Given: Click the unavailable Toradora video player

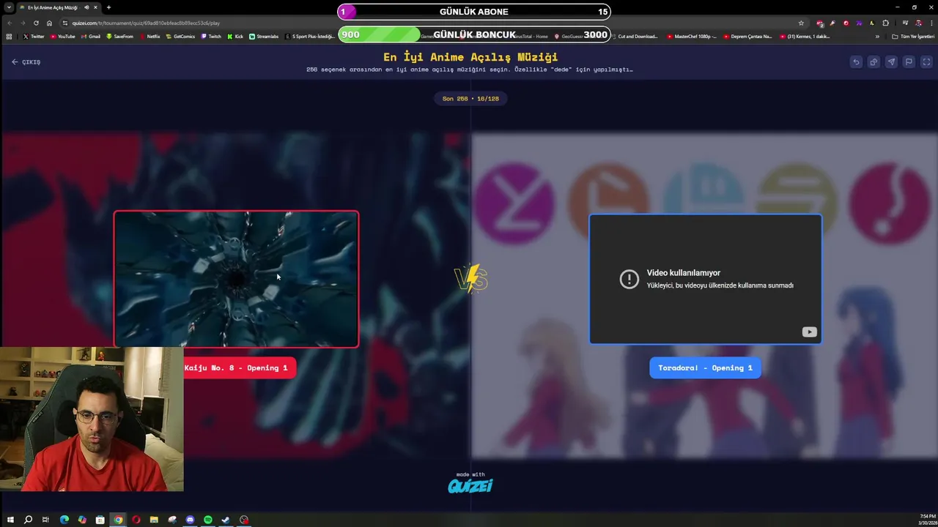Looking at the screenshot, I should click(705, 279).
